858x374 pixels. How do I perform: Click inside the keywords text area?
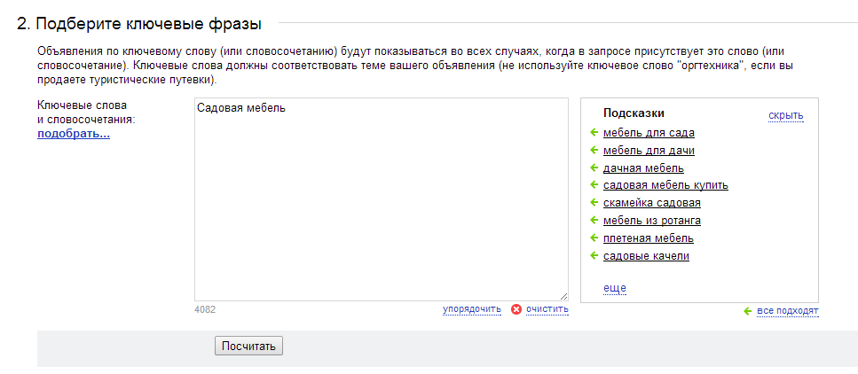(382, 199)
